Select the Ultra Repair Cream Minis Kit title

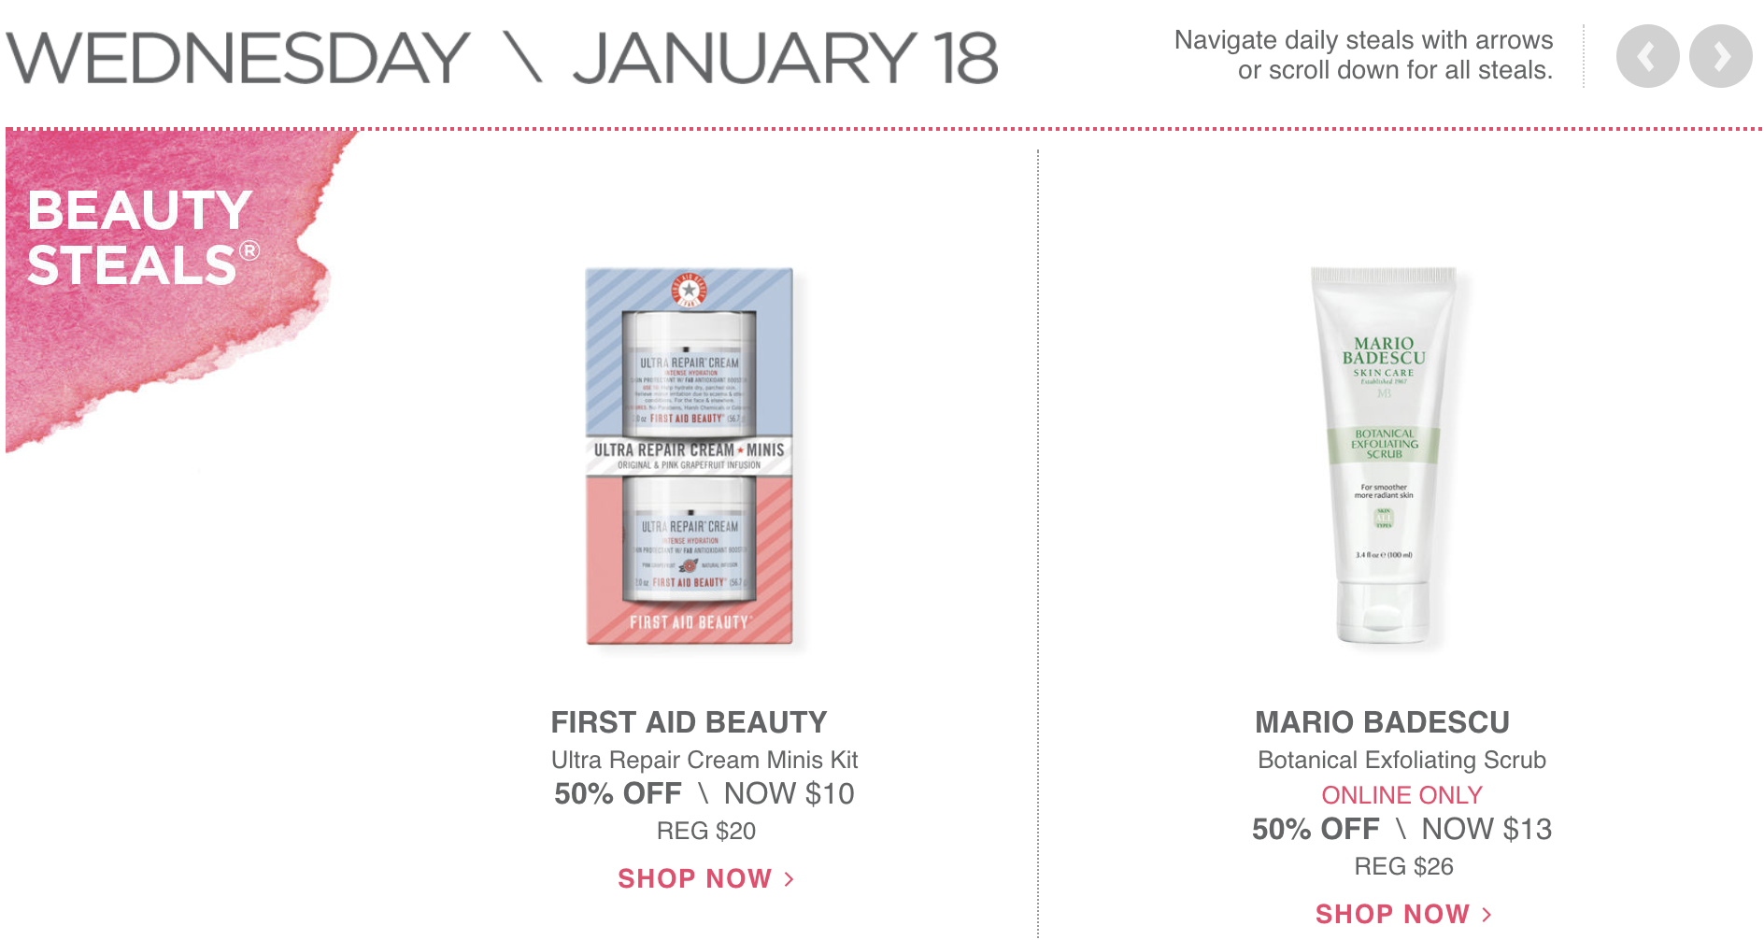coord(704,760)
